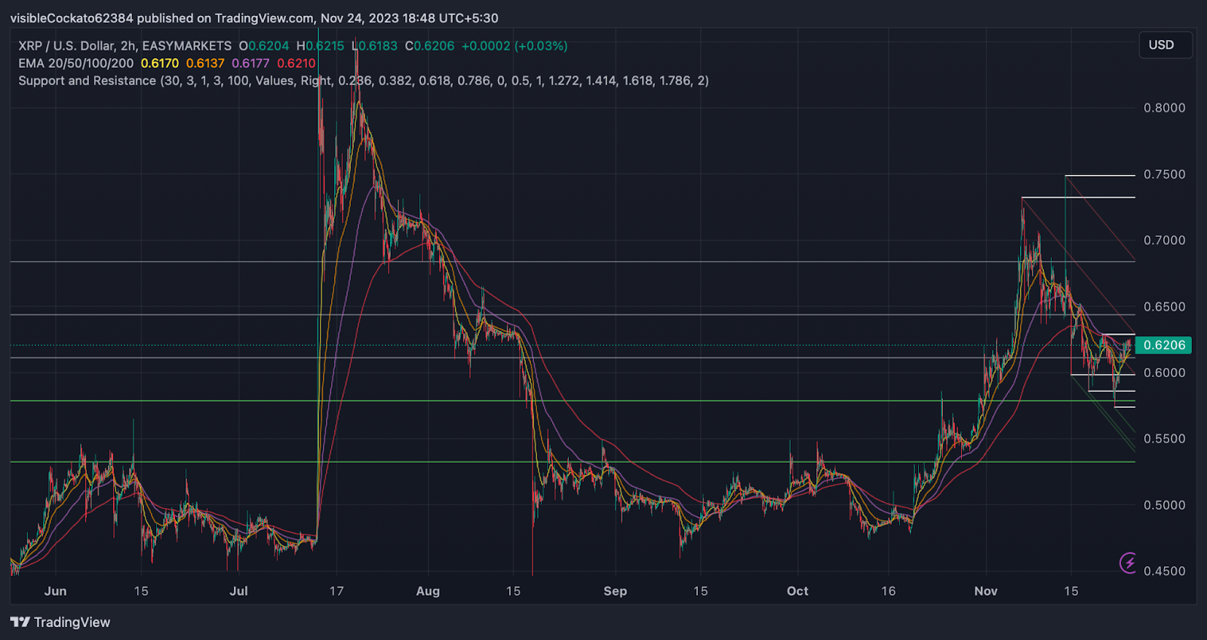This screenshot has width=1207, height=640.
Task: Click the 16 date label on the time axis
Action: click(x=889, y=591)
